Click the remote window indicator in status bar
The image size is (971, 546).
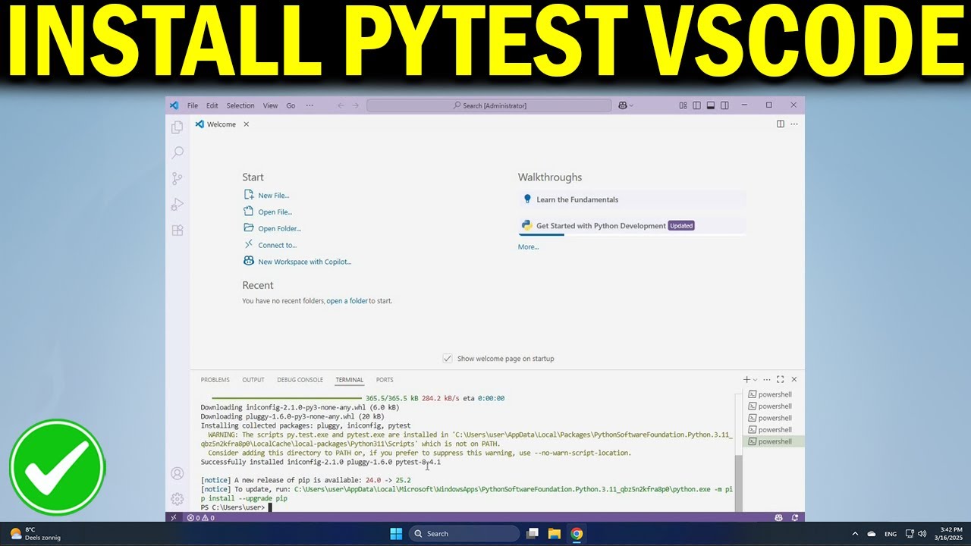pyautogui.click(x=174, y=518)
